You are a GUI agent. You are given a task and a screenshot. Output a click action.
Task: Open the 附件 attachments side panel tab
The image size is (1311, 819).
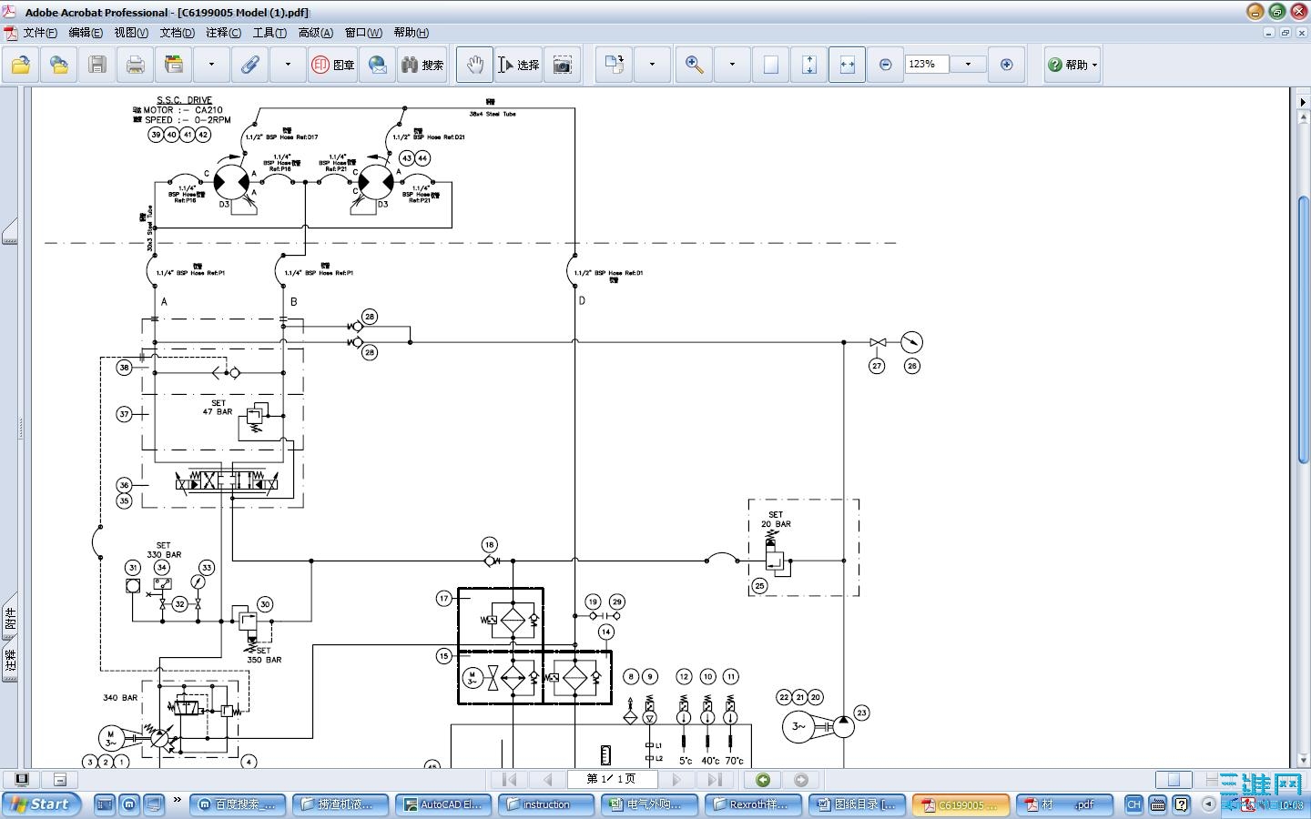point(10,621)
